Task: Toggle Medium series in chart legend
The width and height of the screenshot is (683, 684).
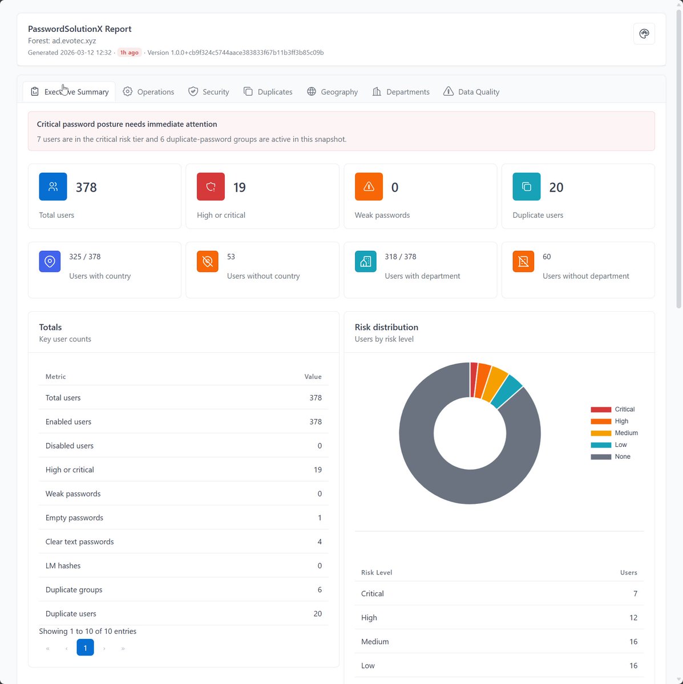Action: point(615,433)
